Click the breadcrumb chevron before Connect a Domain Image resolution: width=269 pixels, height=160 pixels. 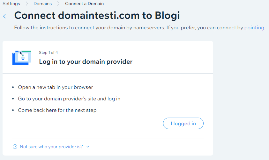tap(58, 4)
